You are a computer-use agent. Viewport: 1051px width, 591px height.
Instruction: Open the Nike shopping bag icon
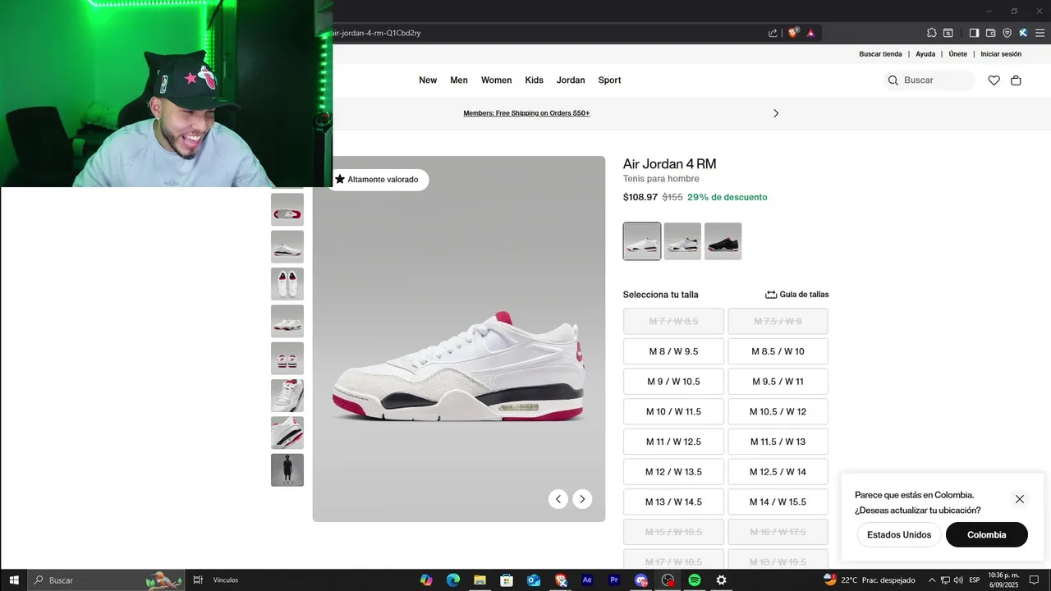(1016, 80)
